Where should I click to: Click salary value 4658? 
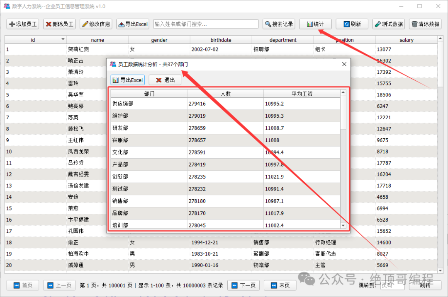click(x=406, y=197)
